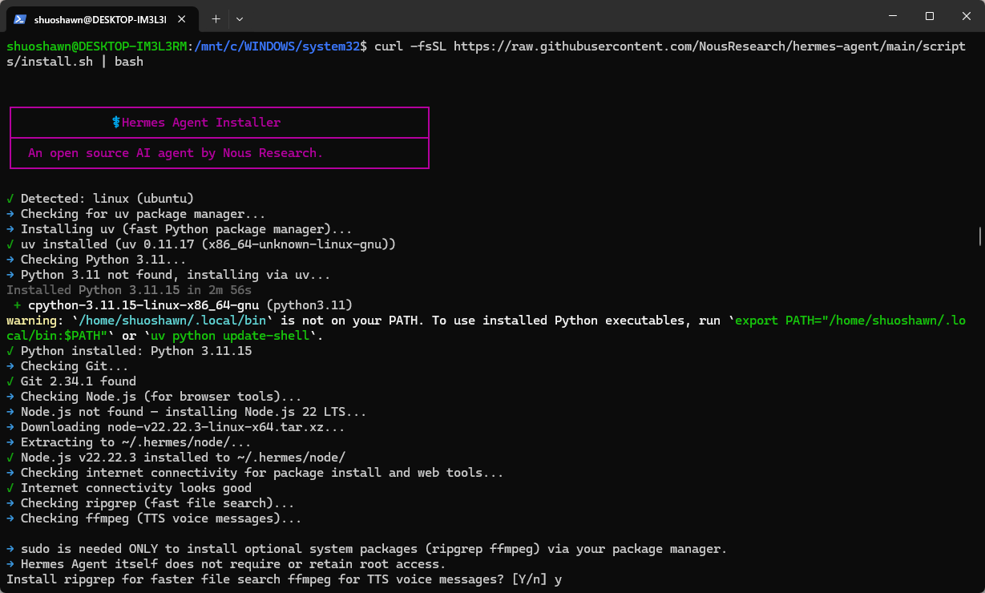Click the yellow 'warning:' label

(35, 321)
